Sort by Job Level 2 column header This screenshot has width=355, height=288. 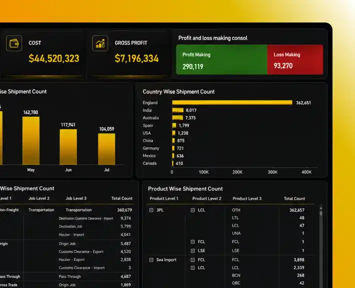pos(39,198)
